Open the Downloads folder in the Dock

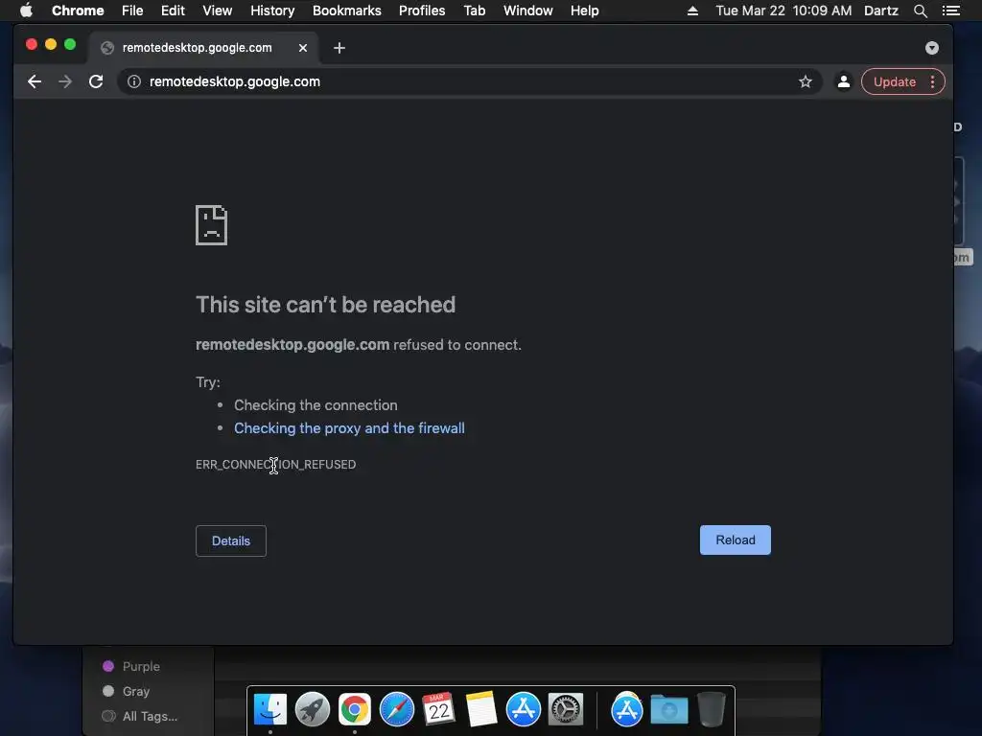pyautogui.click(x=668, y=709)
